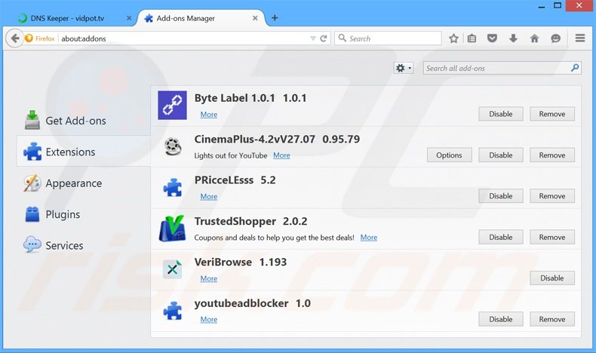Close the Add-ons Manager tab

(255, 18)
